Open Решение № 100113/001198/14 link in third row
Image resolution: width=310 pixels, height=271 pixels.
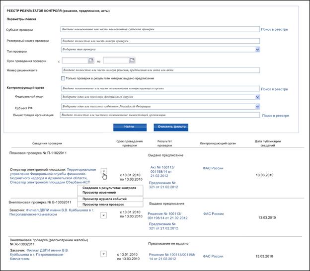point(172,257)
